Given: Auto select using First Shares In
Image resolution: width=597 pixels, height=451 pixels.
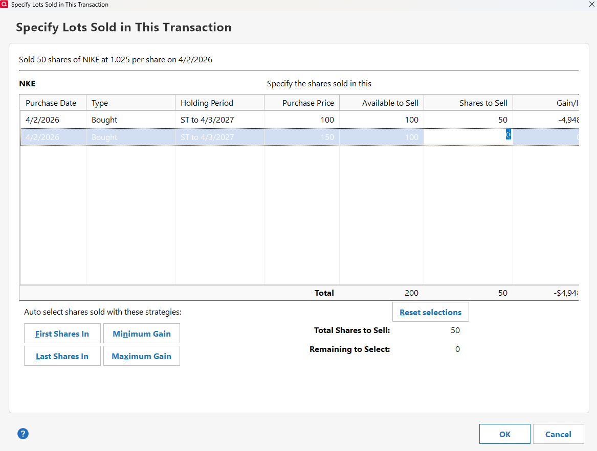Looking at the screenshot, I should [x=62, y=334].
